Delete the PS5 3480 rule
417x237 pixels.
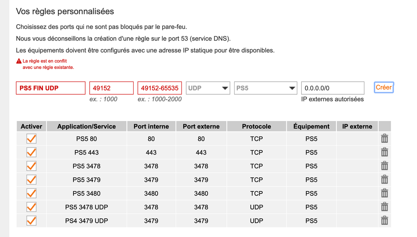click(x=384, y=194)
